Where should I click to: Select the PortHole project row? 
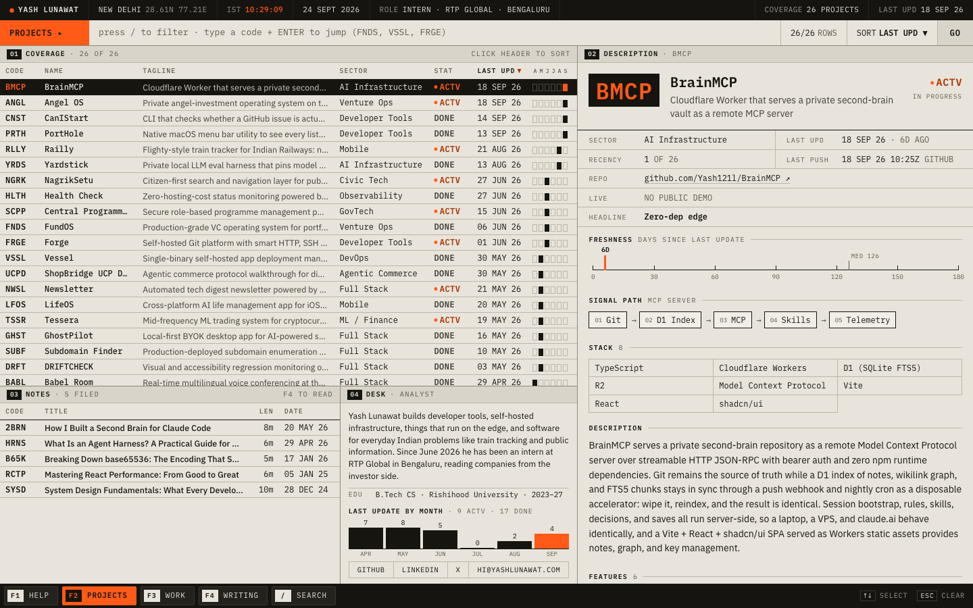(x=289, y=134)
